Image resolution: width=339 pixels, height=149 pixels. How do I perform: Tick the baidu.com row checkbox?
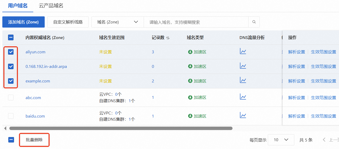tap(11, 116)
